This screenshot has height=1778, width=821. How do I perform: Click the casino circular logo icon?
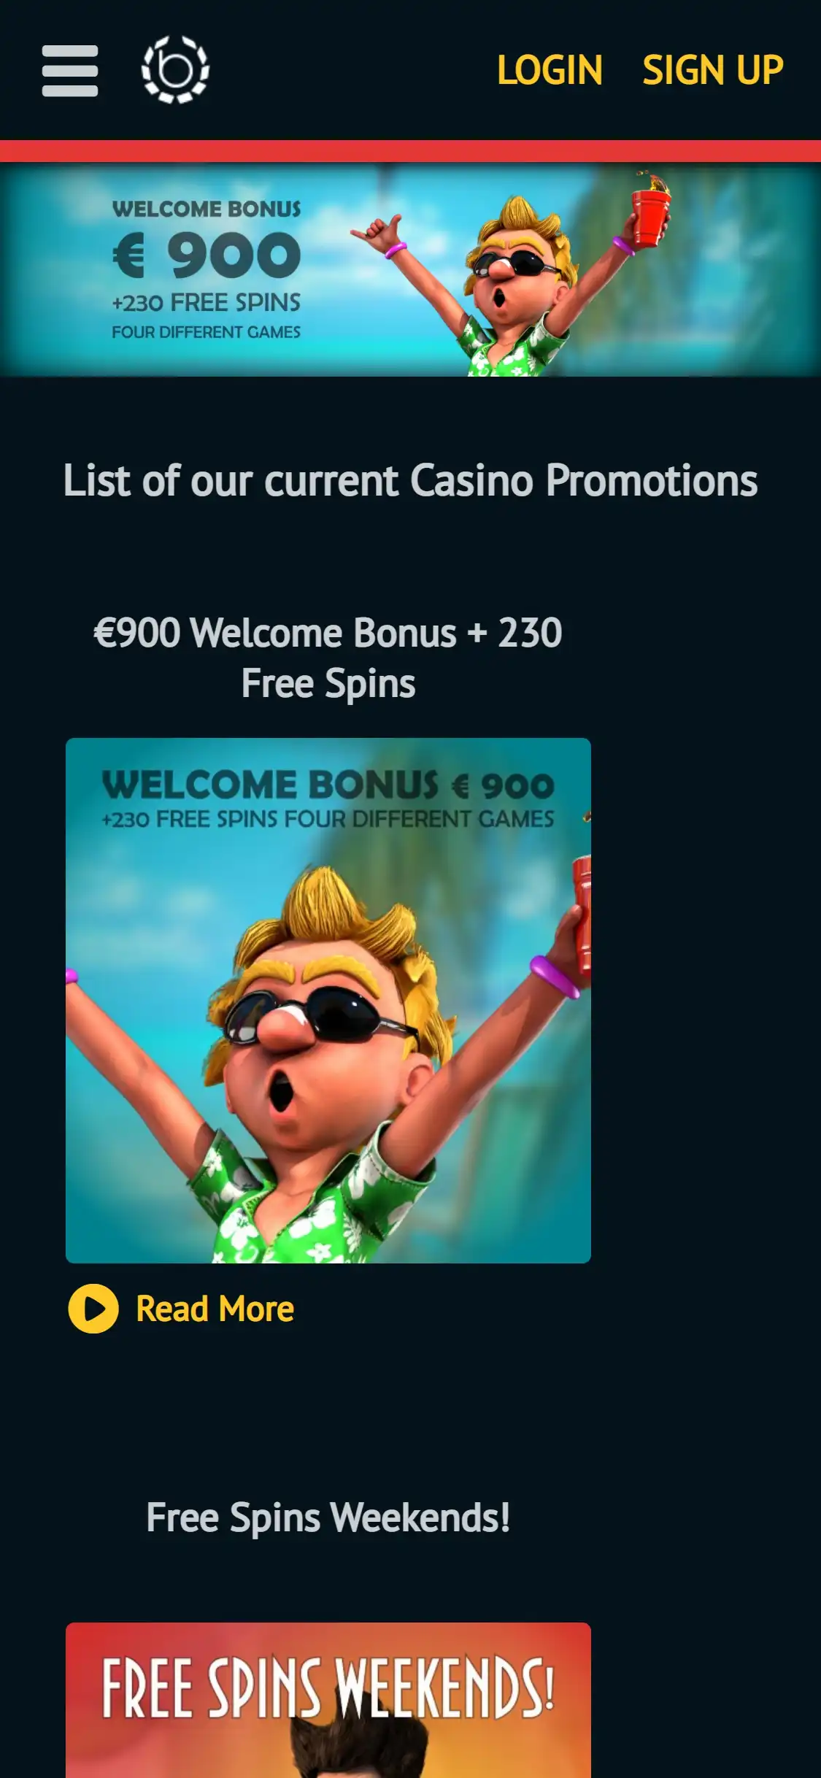click(x=175, y=69)
